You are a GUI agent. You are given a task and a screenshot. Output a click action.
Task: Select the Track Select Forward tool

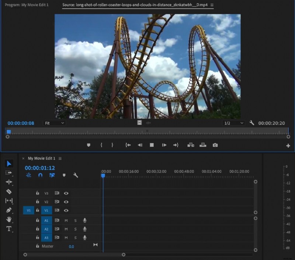(9, 172)
